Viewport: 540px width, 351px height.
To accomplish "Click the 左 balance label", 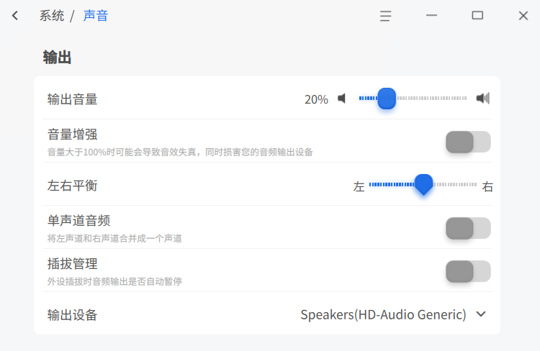I will 359,186.
